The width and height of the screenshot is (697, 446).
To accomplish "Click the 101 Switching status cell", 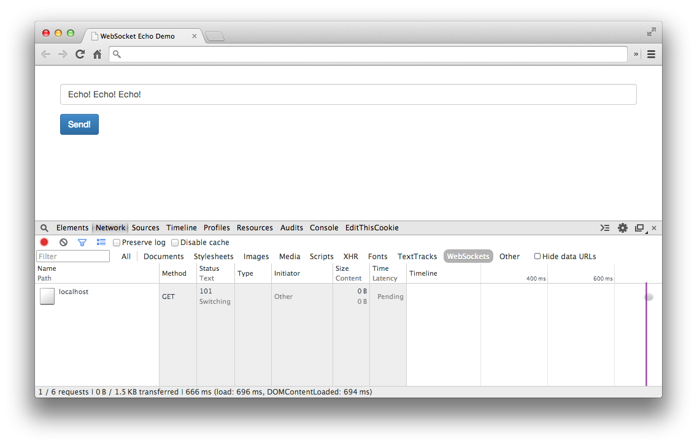I will tap(215, 297).
